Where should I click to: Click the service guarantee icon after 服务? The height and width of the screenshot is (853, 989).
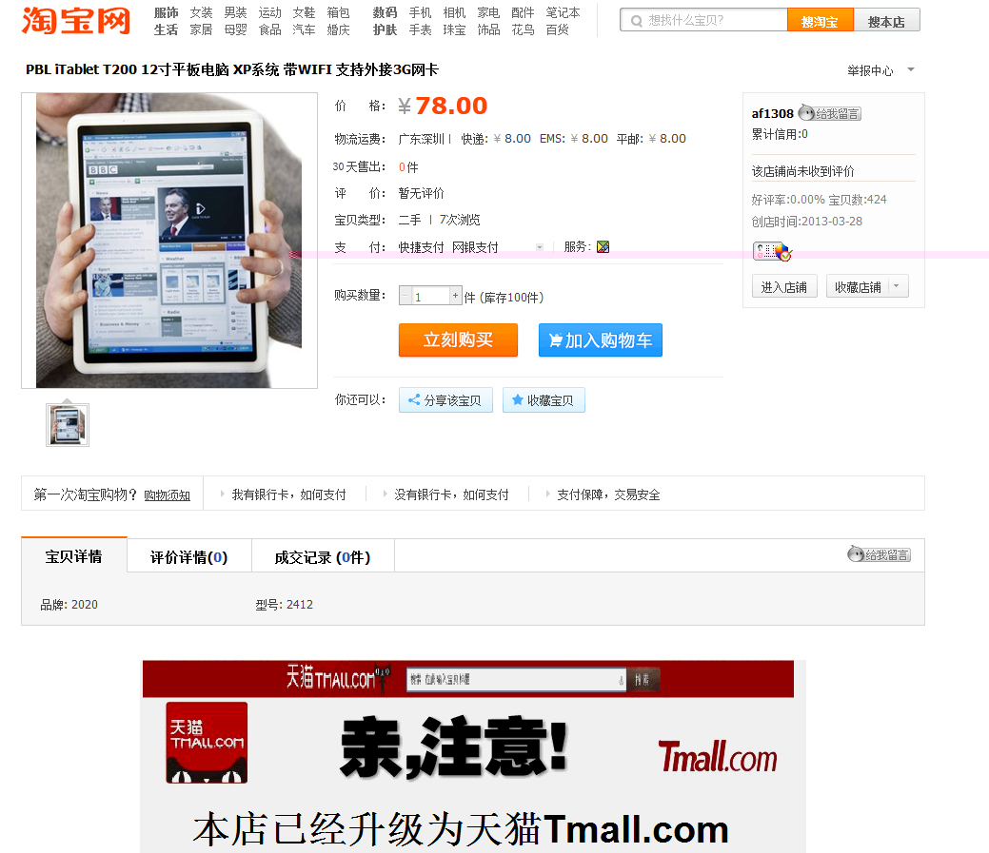[603, 247]
